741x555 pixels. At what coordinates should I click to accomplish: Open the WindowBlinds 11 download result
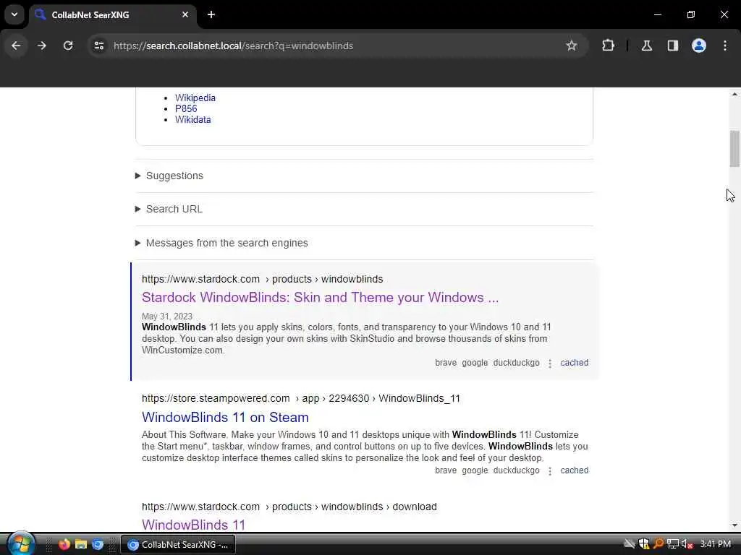point(194,525)
